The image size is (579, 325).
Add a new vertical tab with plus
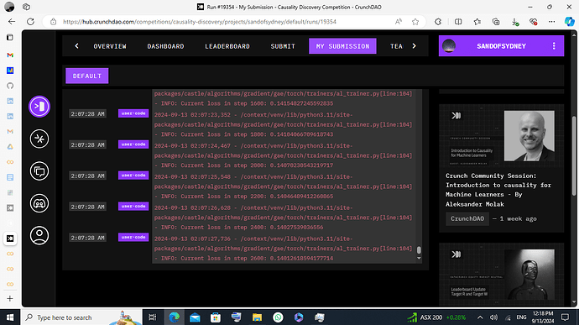pyautogui.click(x=10, y=298)
